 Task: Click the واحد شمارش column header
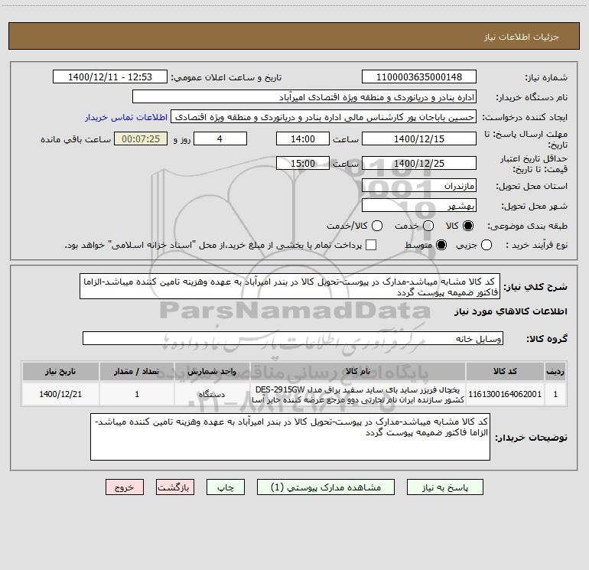pyautogui.click(x=212, y=371)
